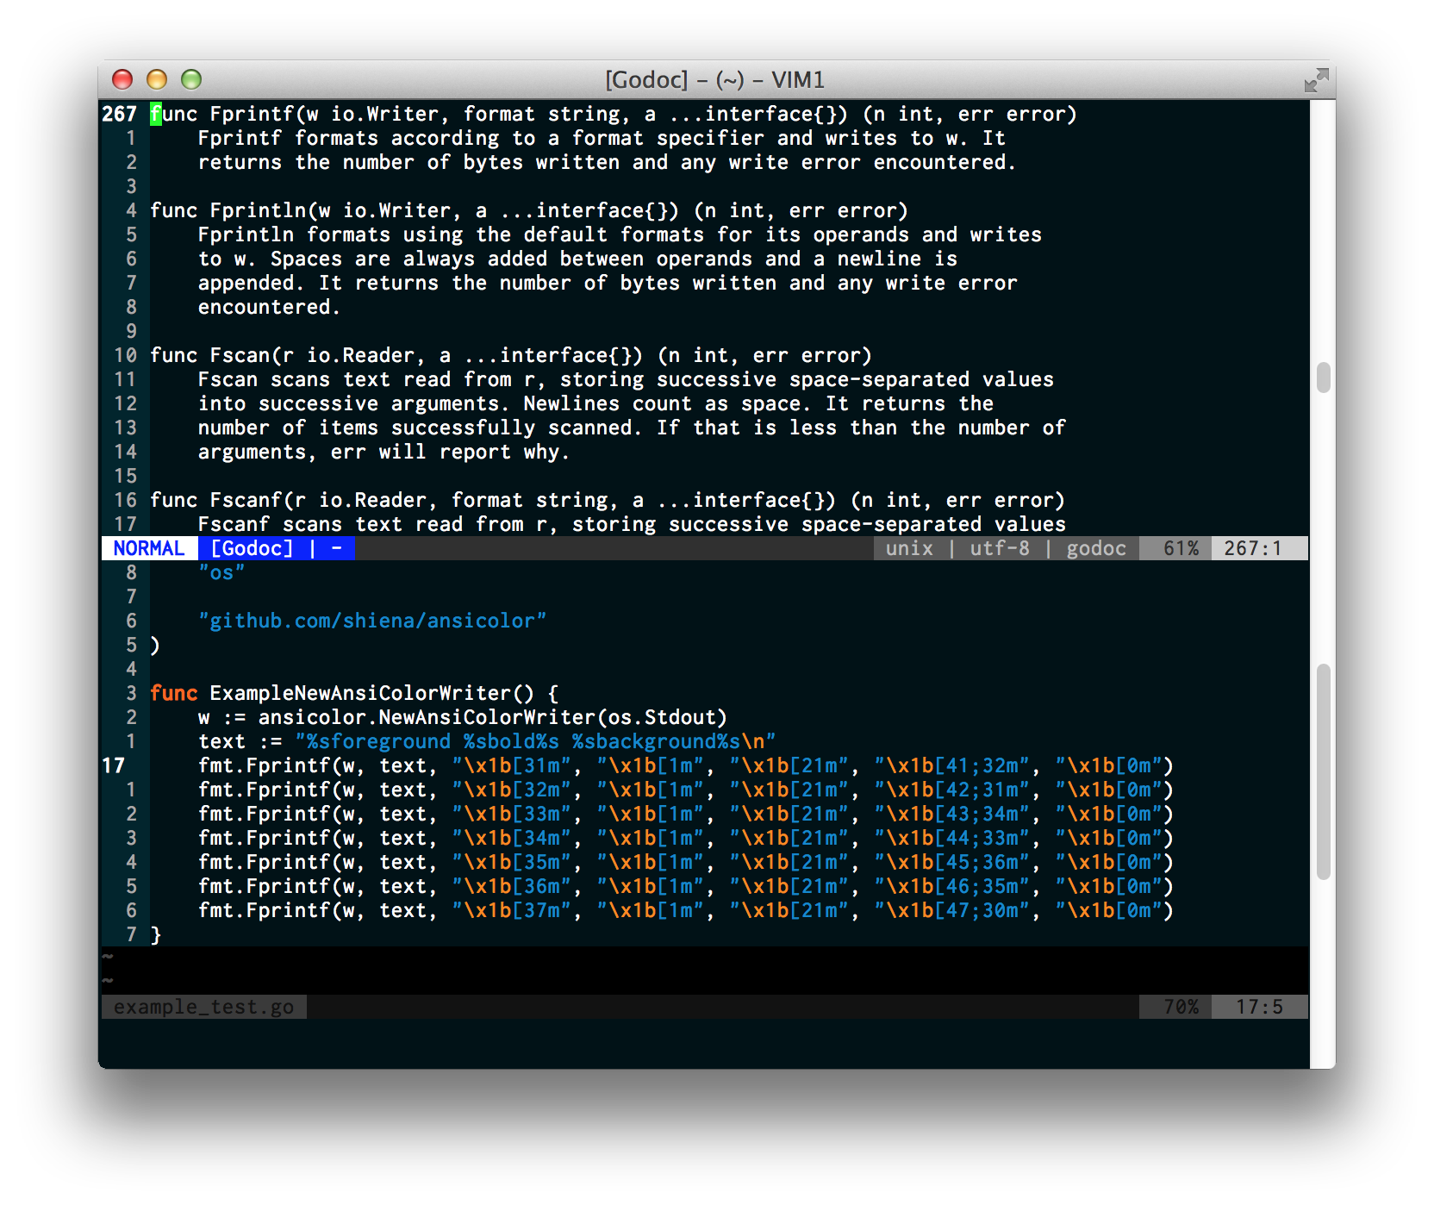This screenshot has width=1434, height=1205.
Task: Click the "\x1b[36m" escape string
Action: [511, 886]
